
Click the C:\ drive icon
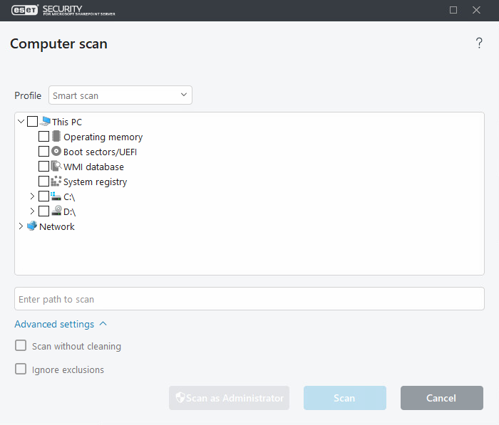coord(56,196)
